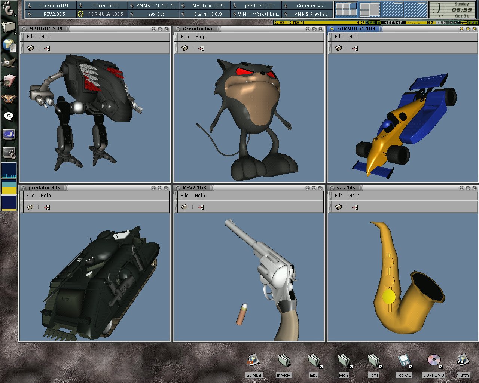479x383 pixels.
Task: Click the open-file icon in FORMULA1.3DS window
Action: pos(338,48)
